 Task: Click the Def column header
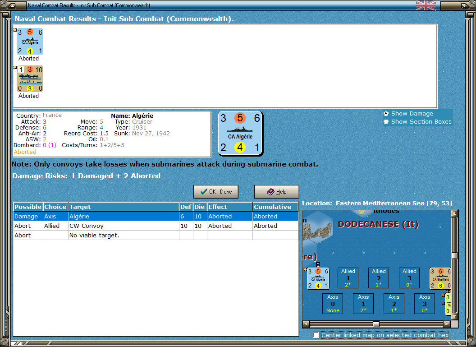click(186, 207)
